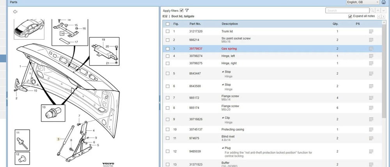
Task: Click the Description column header
Action: [229, 24]
